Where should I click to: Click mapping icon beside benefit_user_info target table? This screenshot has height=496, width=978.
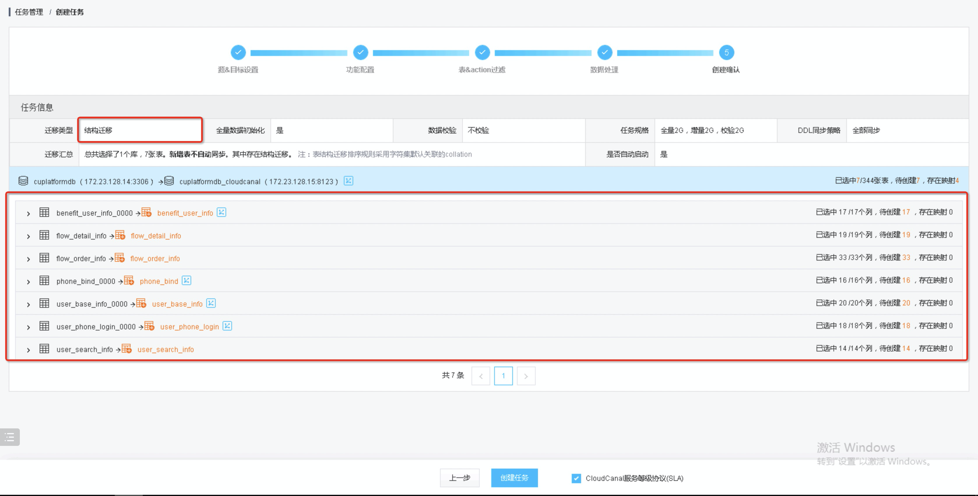pyautogui.click(x=221, y=212)
